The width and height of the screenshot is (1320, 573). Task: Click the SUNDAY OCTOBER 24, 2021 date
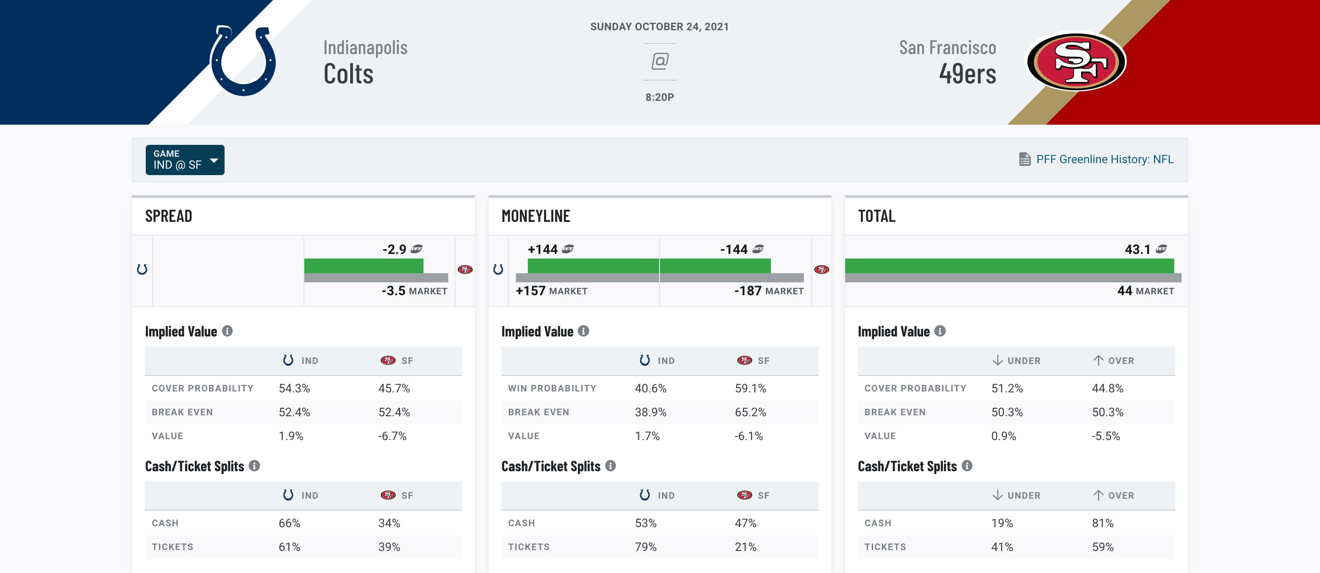(x=660, y=27)
